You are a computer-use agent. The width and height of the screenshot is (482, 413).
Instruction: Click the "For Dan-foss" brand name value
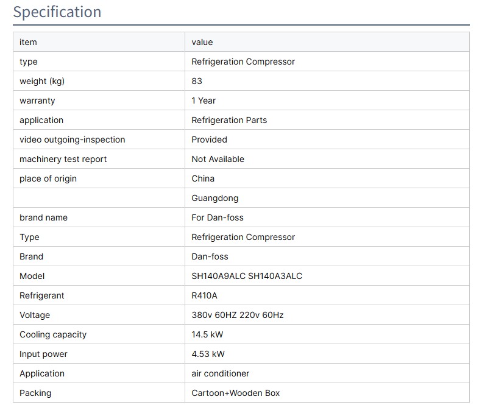[x=218, y=217]
